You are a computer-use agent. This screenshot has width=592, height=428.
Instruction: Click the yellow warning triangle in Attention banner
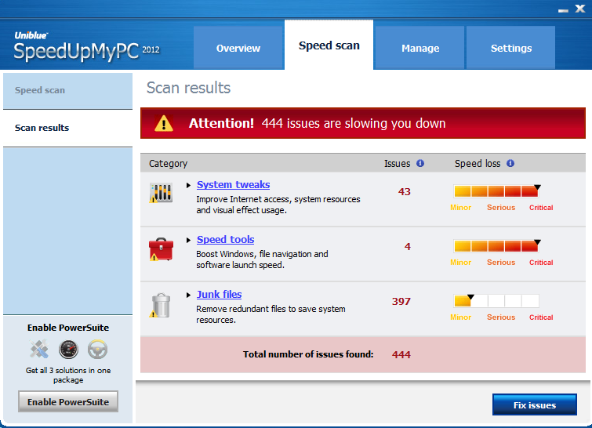click(164, 123)
